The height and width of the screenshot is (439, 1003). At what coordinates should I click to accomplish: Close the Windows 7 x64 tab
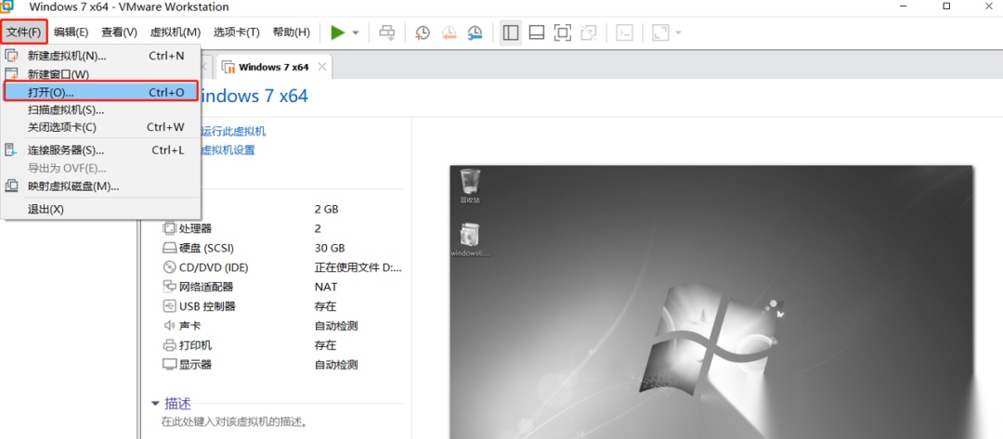point(321,67)
